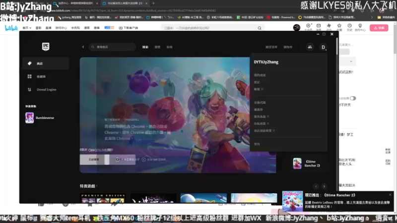Open the bilibili user avatar
397x223 pixels.
[x=297, y=27]
